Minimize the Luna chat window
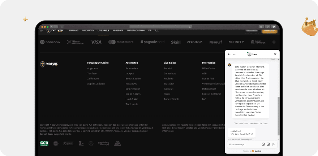The image size is (318, 156). tap(270, 54)
